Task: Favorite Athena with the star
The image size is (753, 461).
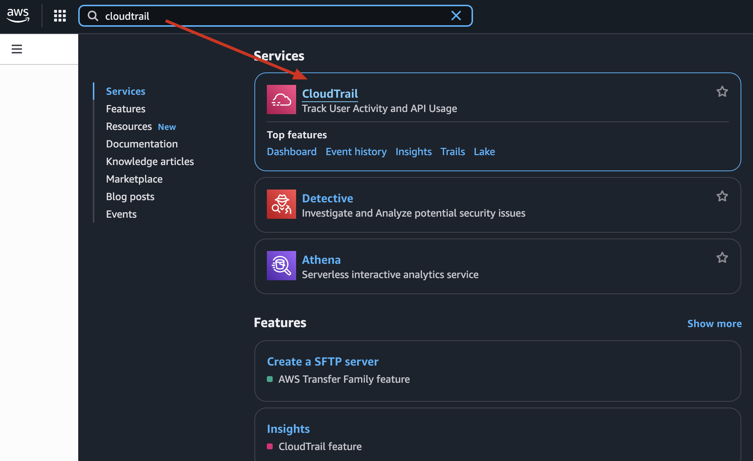Action: point(722,258)
